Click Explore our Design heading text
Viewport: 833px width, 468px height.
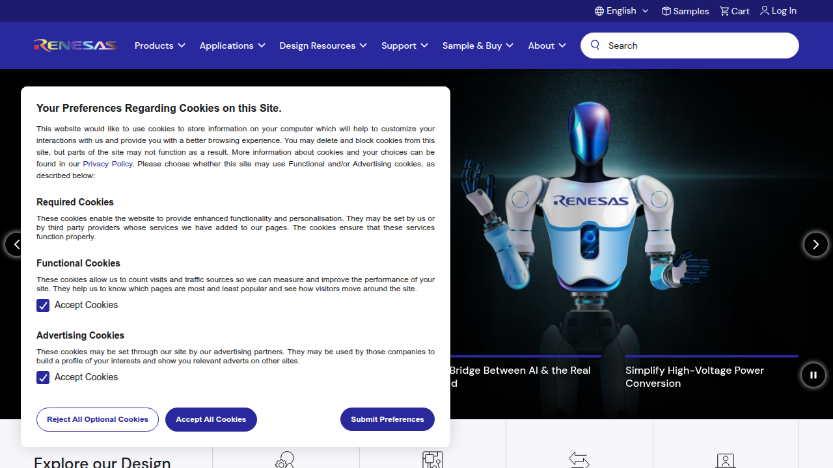pos(102,461)
